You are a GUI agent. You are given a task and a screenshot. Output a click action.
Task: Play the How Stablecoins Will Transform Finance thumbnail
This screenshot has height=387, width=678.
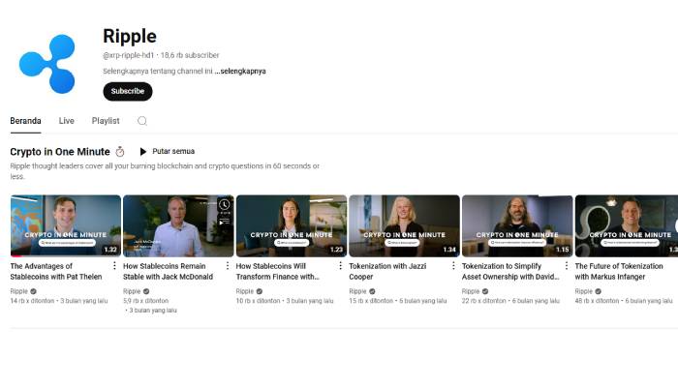(292, 225)
